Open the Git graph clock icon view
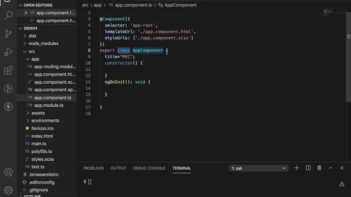The width and height of the screenshot is (351, 197). 8,89
